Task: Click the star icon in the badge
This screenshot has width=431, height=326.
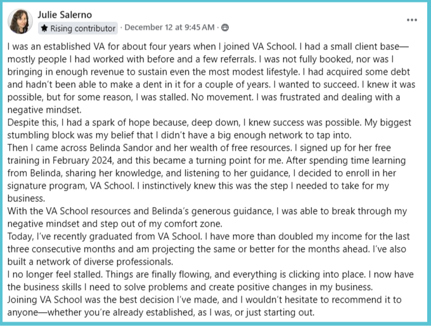Action: click(x=45, y=28)
